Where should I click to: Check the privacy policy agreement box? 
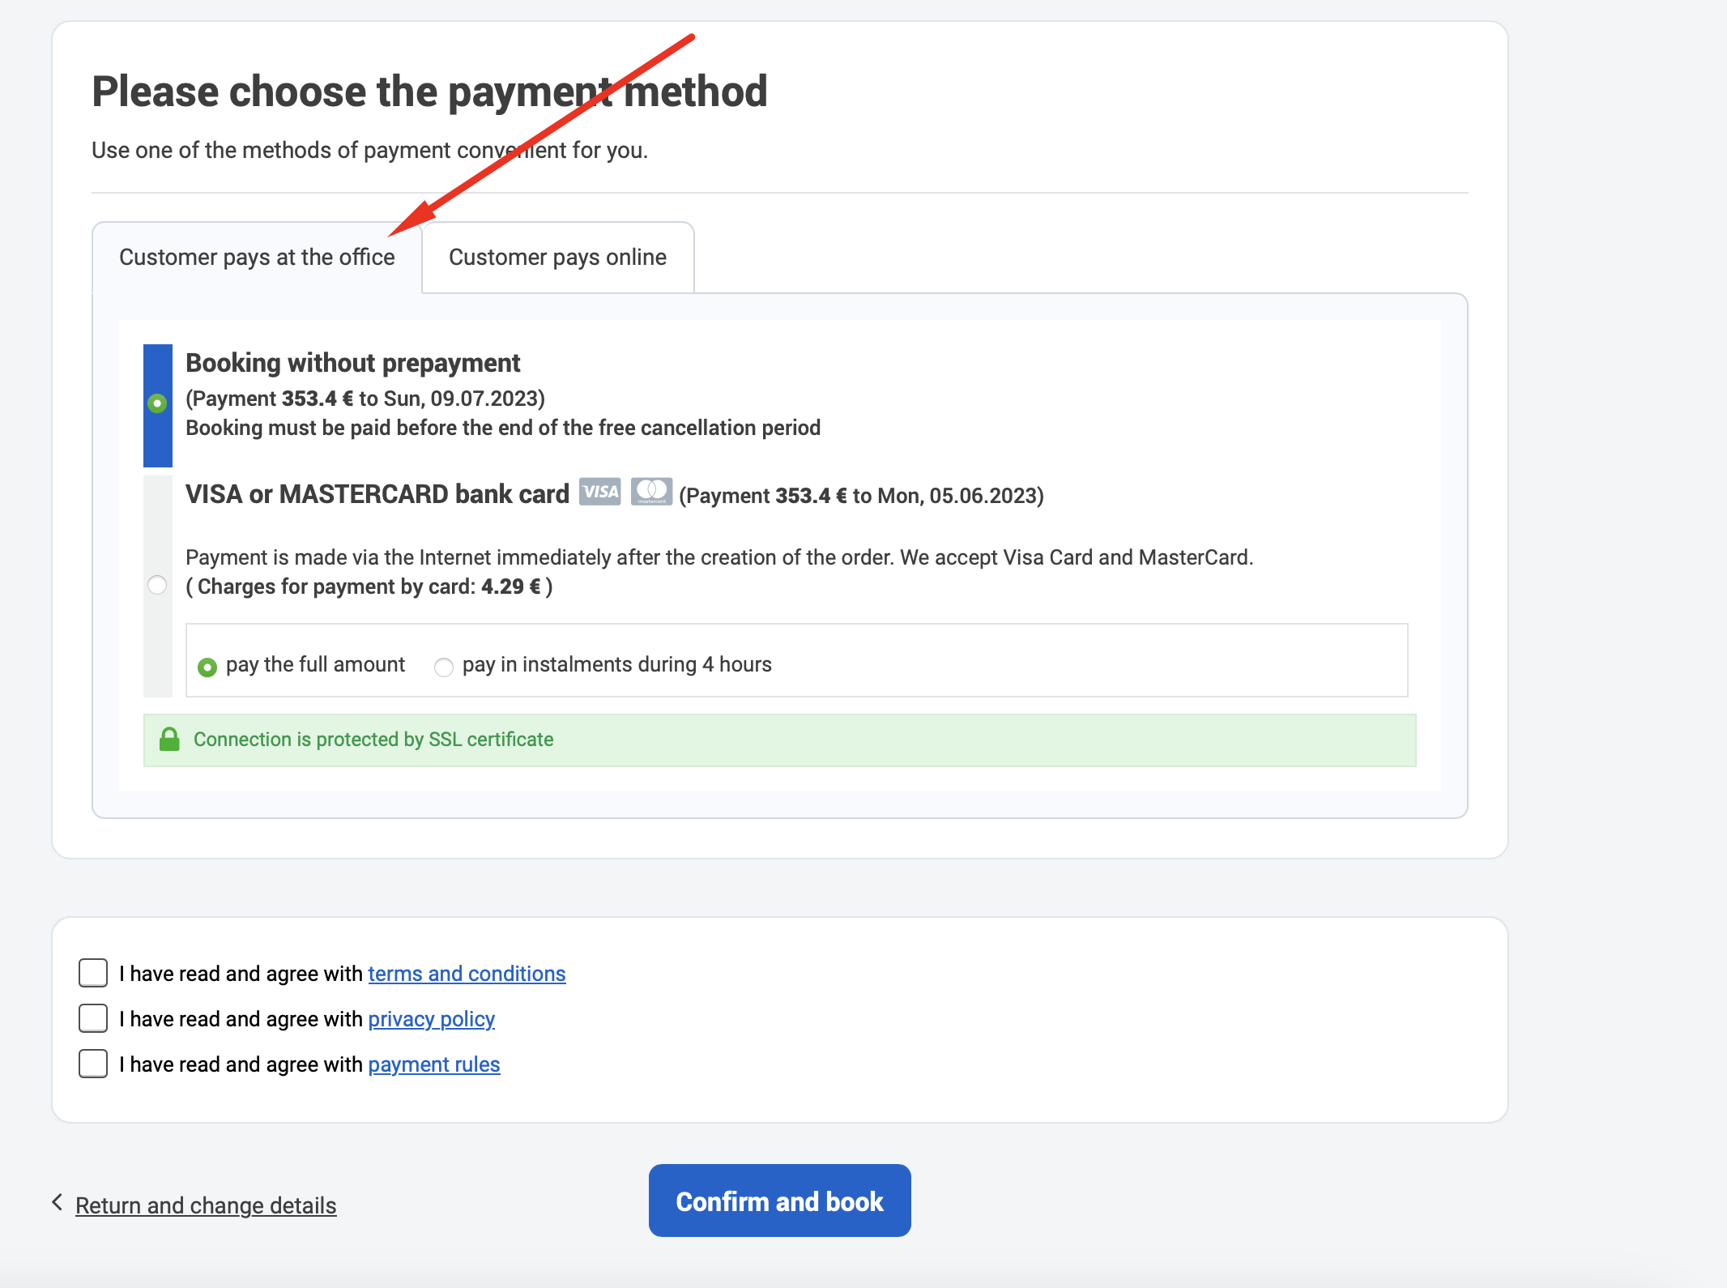(x=93, y=1018)
